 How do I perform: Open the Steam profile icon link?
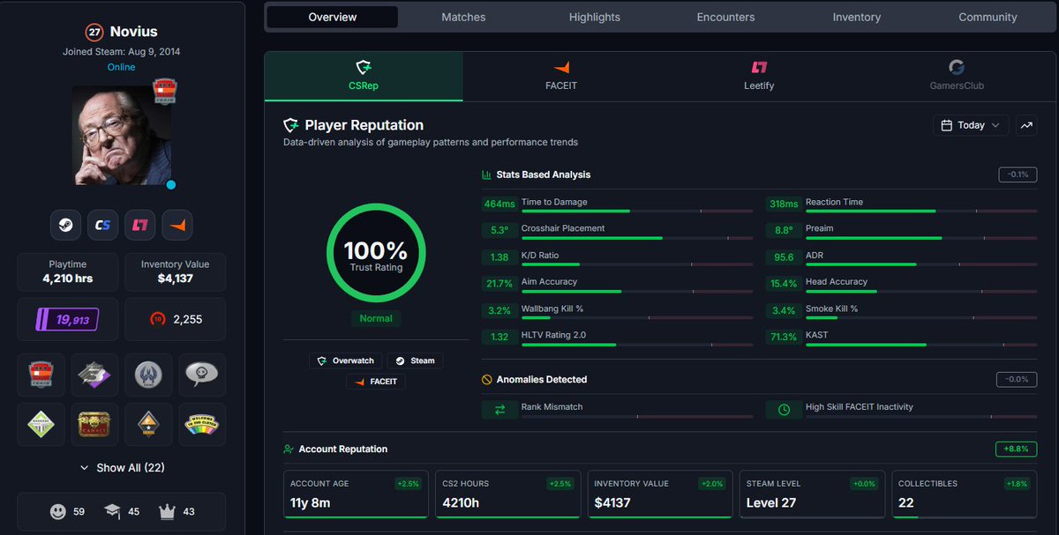[x=66, y=225]
